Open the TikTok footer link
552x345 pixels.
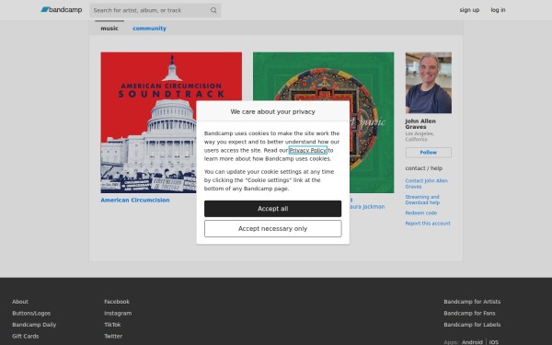(112, 325)
